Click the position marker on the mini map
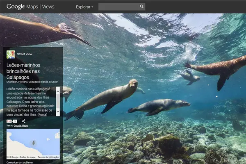This screenshot has width=246, height=164. 34,143
